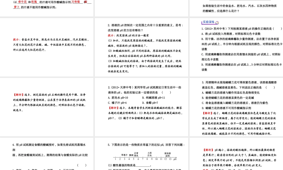The width and height of the screenshot is (283, 170).
Task: Click option D. 蝴蝶兰花的溶液不可用作酸碱指示剂
Action: click(x=226, y=108)
